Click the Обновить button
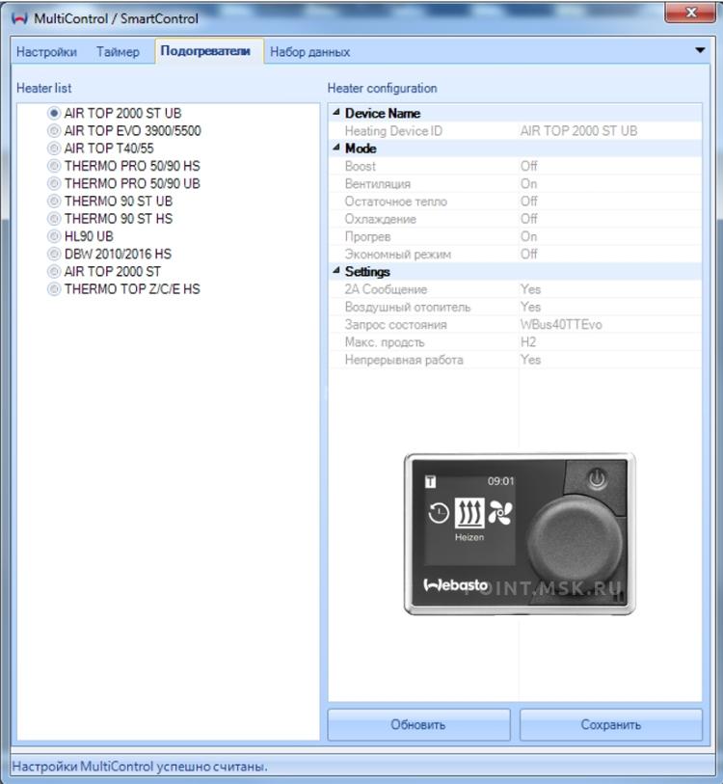 pos(418,724)
